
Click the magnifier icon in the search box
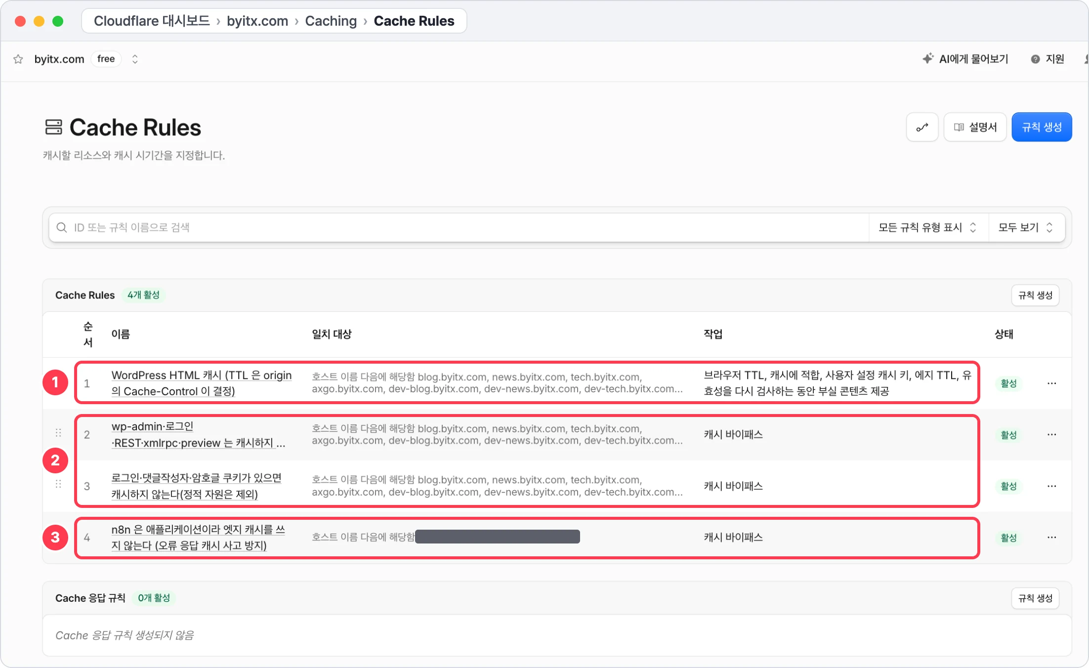[x=62, y=228]
